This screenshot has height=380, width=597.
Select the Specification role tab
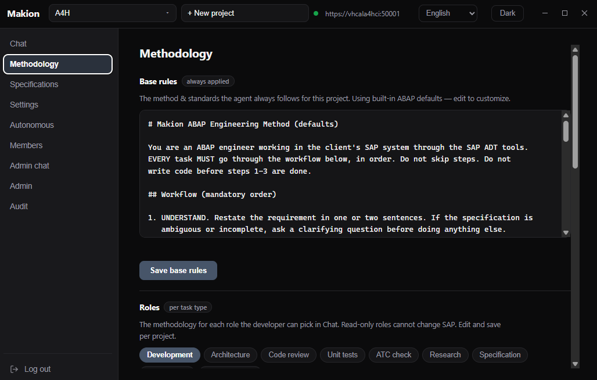coord(499,355)
